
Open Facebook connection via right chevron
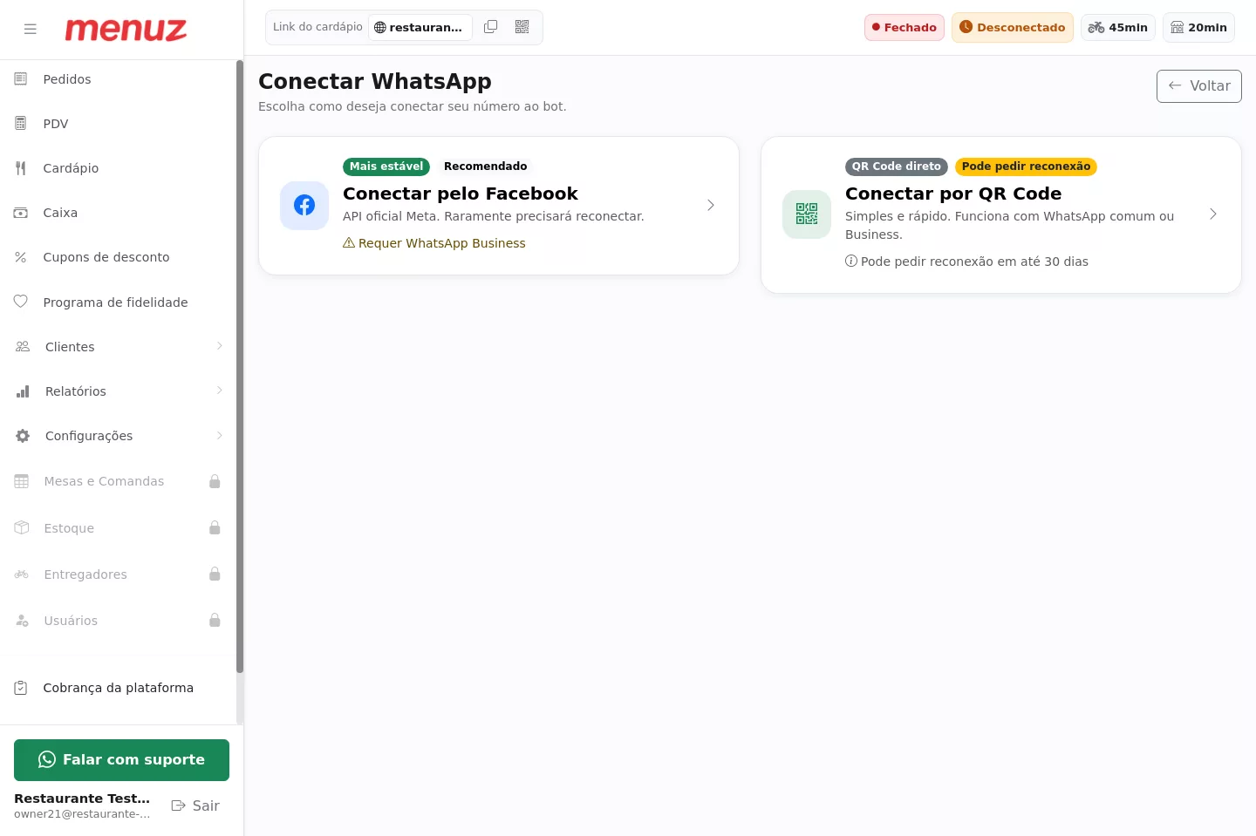(x=711, y=206)
